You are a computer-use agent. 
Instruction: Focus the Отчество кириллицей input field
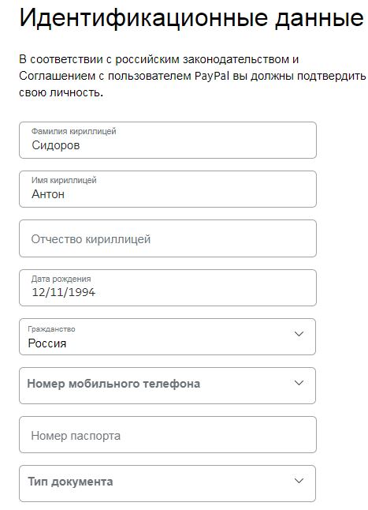coord(168,238)
